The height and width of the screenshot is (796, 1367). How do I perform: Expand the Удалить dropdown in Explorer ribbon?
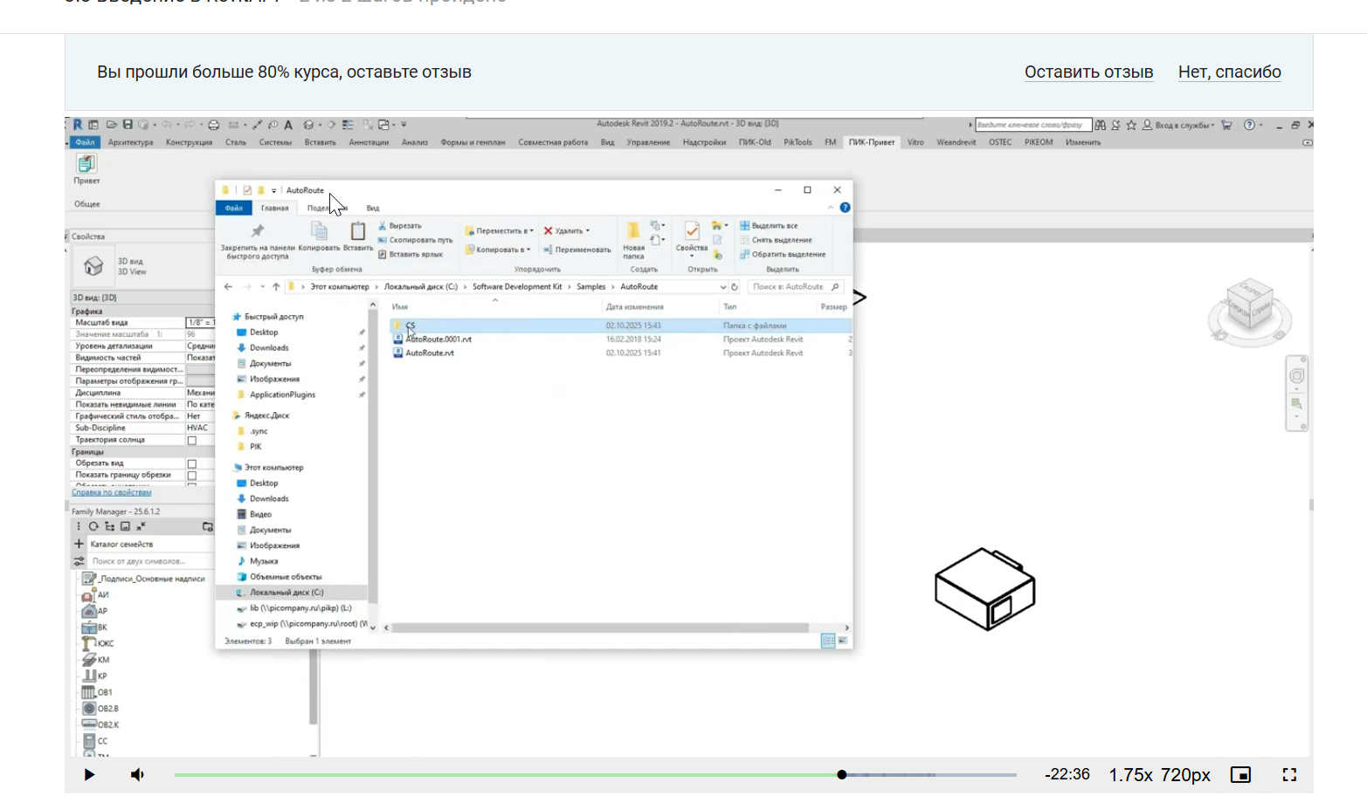pyautogui.click(x=587, y=231)
